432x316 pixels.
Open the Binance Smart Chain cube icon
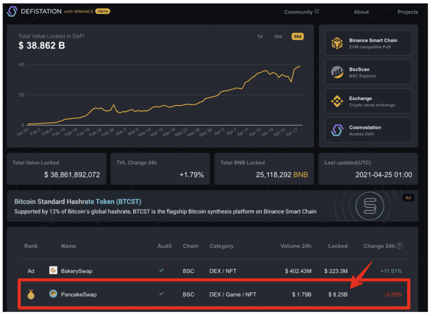click(x=337, y=43)
